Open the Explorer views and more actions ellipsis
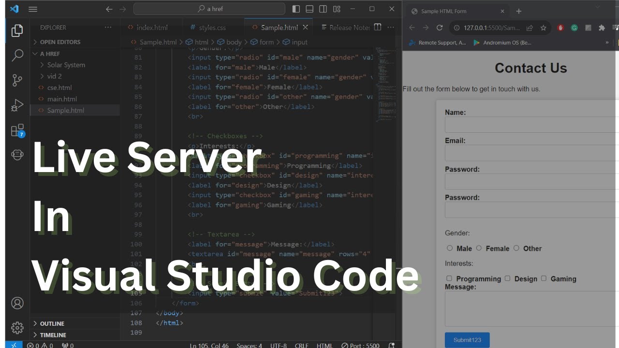Image resolution: width=619 pixels, height=348 pixels. 108,28
